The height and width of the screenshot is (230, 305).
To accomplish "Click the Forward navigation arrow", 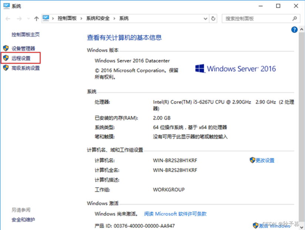I will click(19, 19).
